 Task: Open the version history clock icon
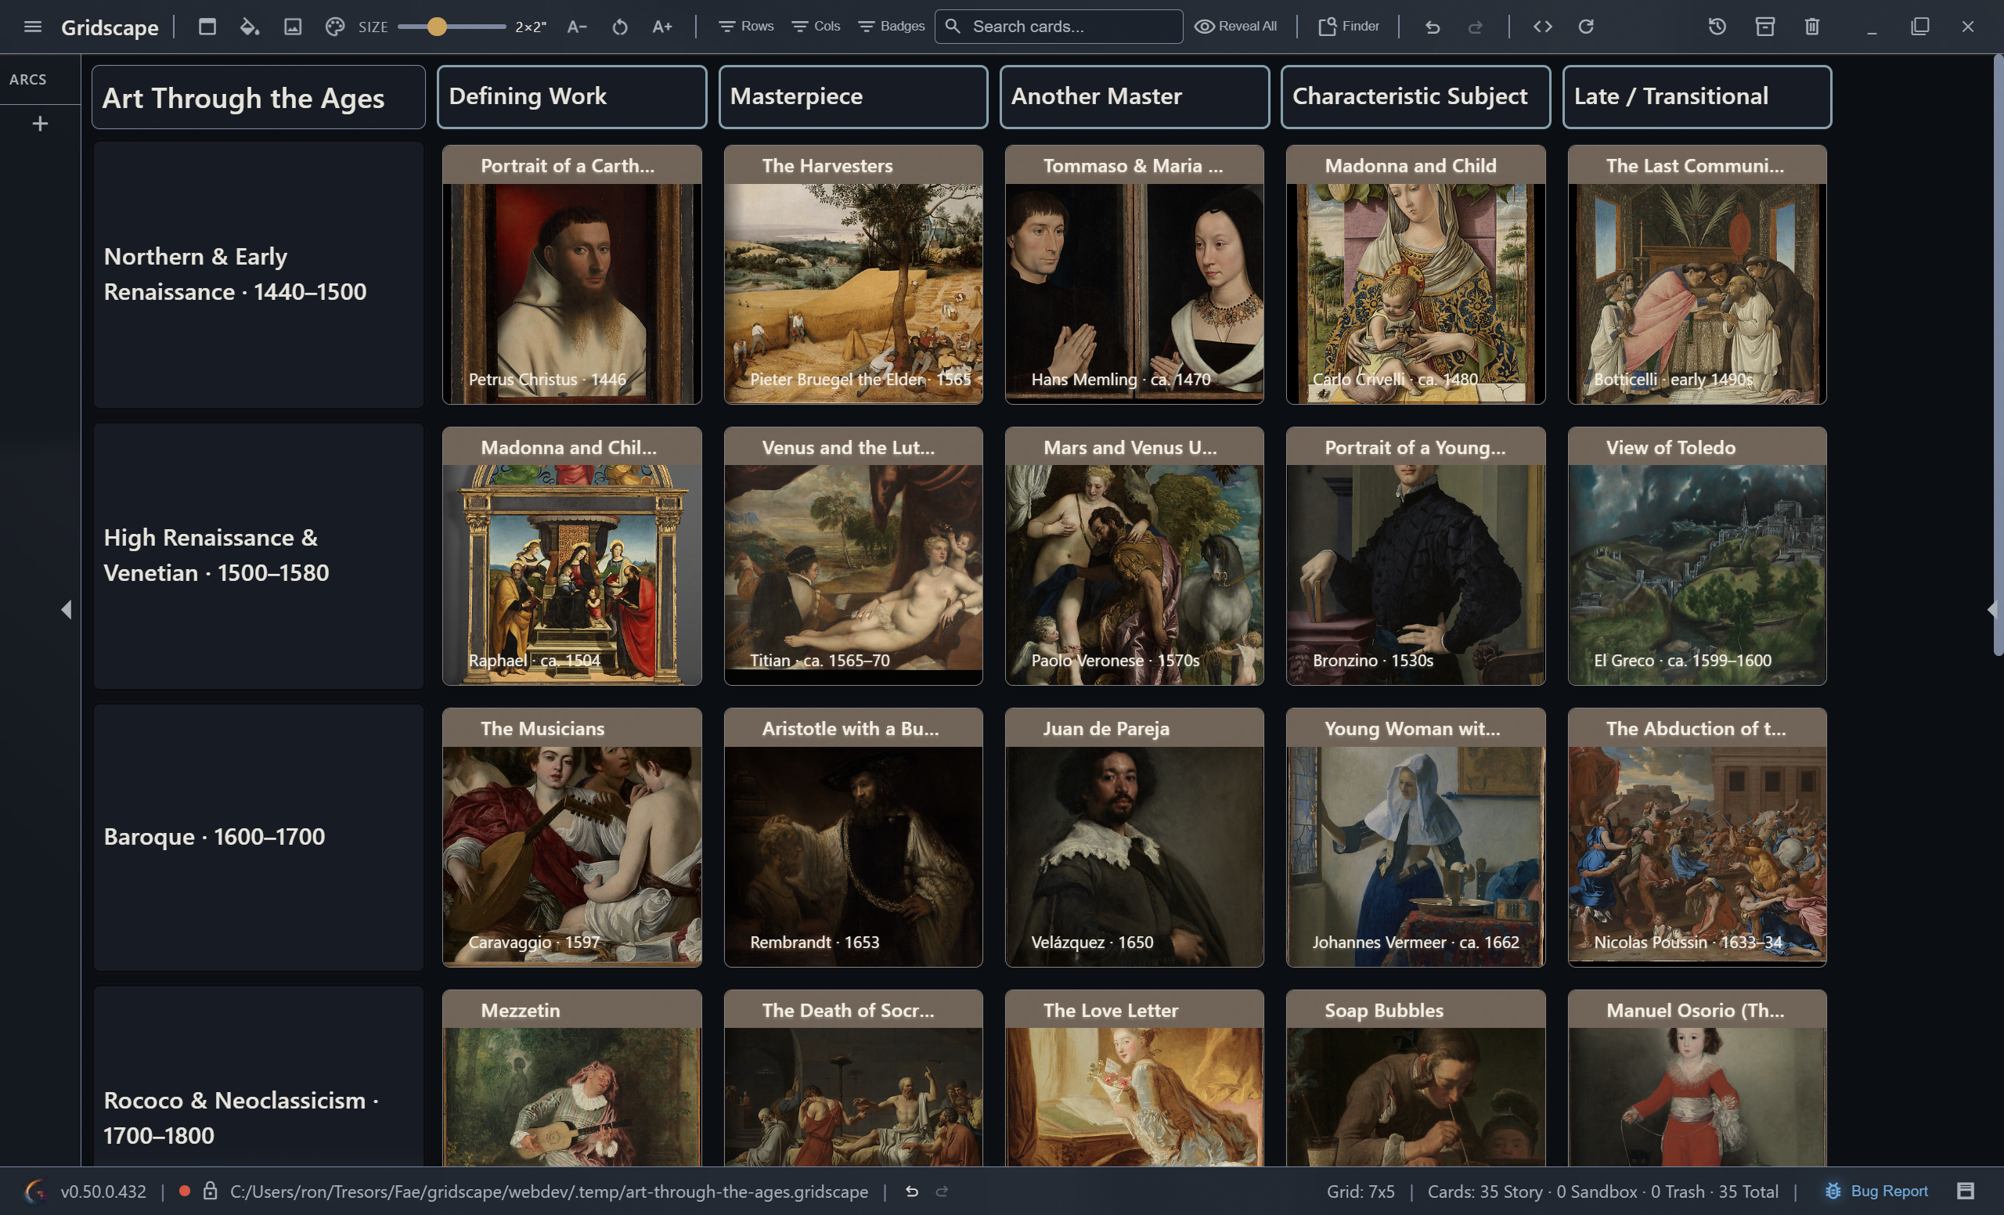coord(1717,27)
